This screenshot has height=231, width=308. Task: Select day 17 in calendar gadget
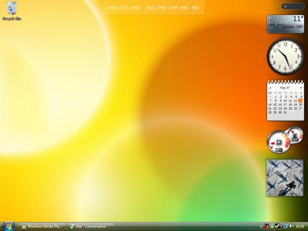point(285,104)
